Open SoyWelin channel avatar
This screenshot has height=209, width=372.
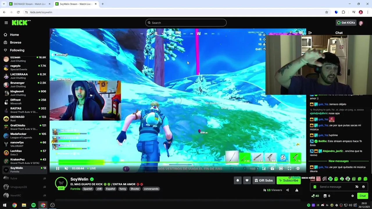coord(61,183)
